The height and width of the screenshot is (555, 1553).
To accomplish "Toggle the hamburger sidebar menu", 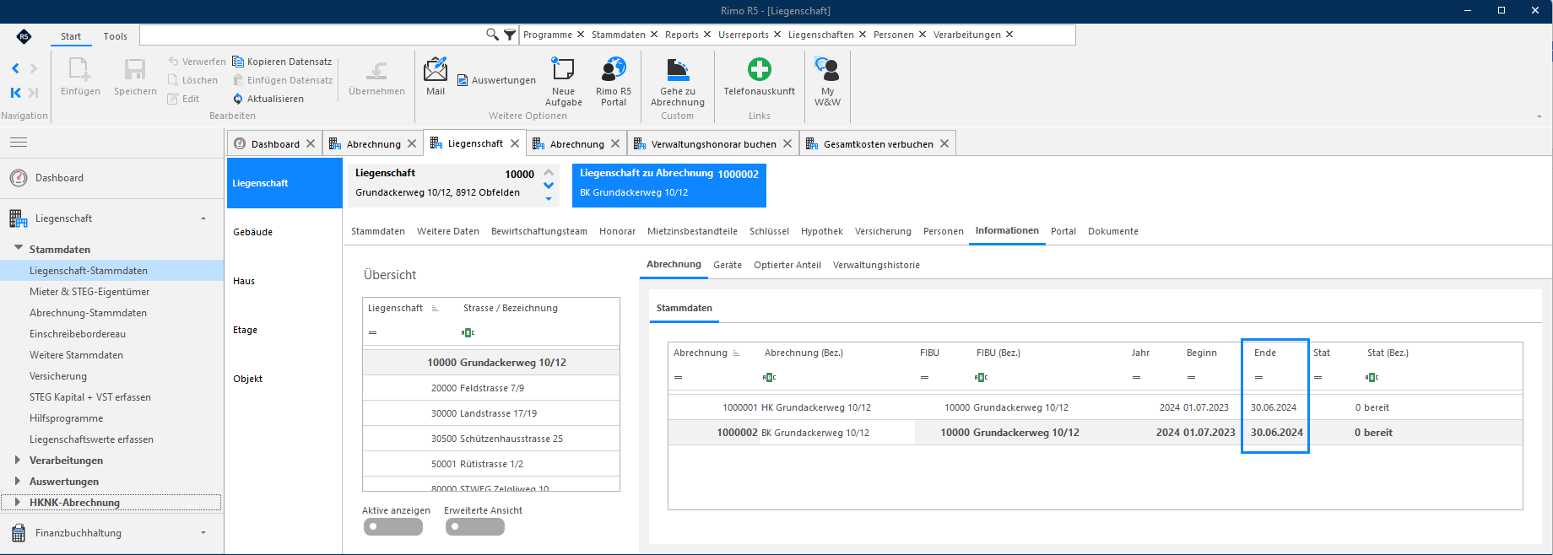I will coord(19,143).
